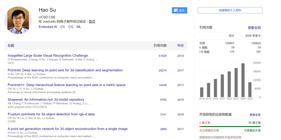Sort publications by 年份 column

[x=181, y=46]
